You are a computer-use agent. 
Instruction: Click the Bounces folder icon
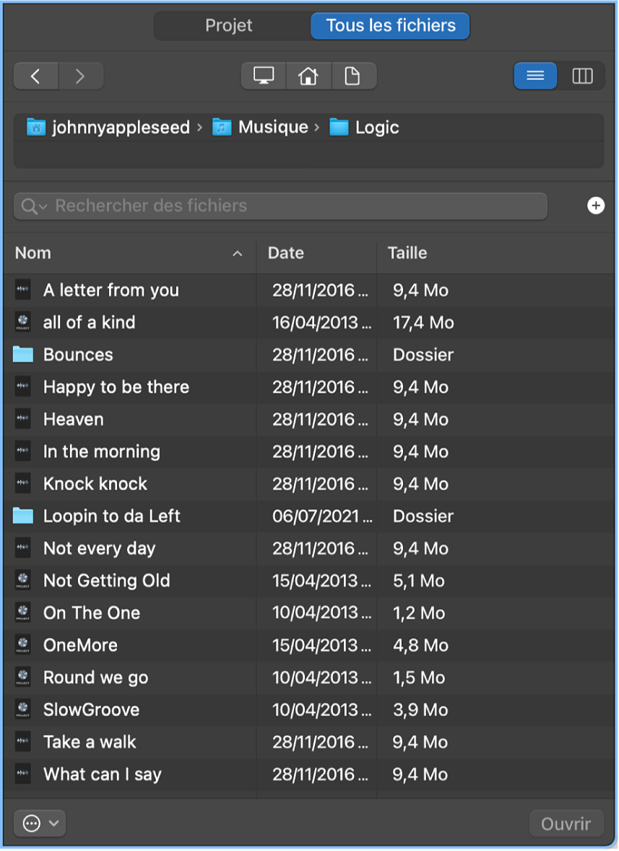(23, 355)
